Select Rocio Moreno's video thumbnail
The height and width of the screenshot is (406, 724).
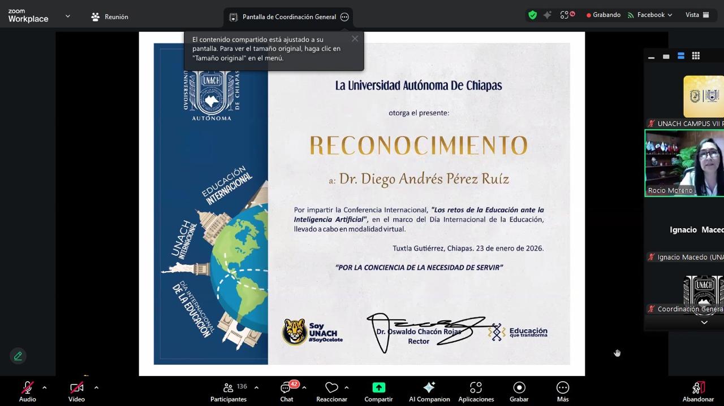pos(684,163)
